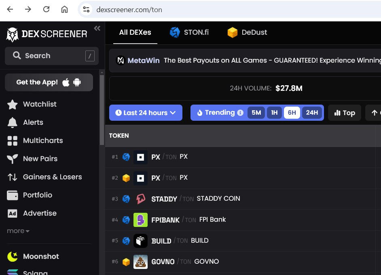381x275 pixels.
Task: Click the DeDust icon in row #6
Action: point(126,262)
